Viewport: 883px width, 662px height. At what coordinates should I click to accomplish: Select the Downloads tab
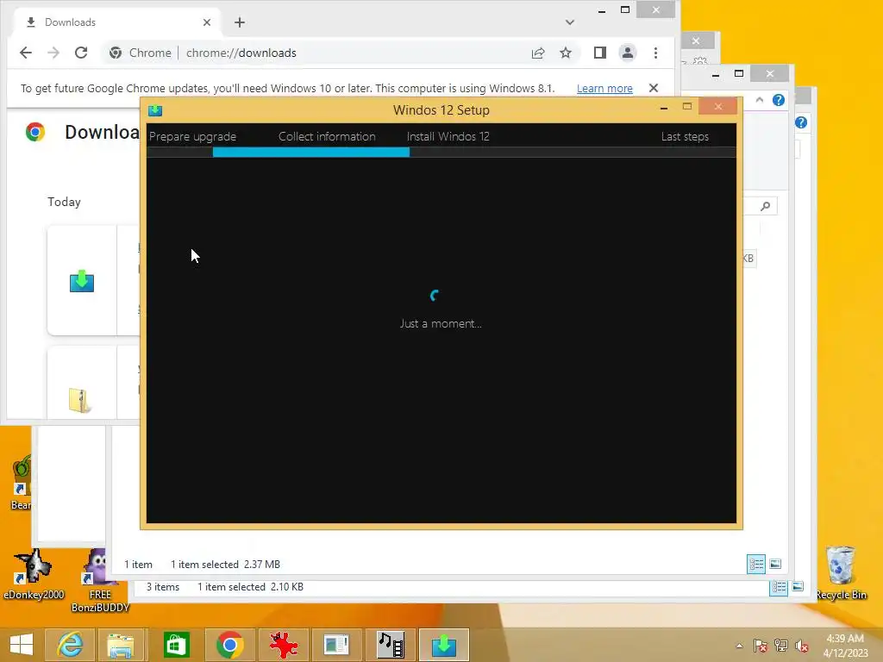click(x=116, y=22)
